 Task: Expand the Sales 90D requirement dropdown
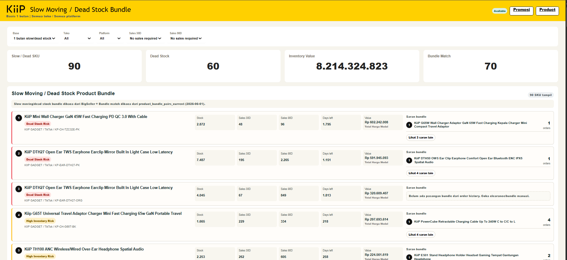pos(186,38)
